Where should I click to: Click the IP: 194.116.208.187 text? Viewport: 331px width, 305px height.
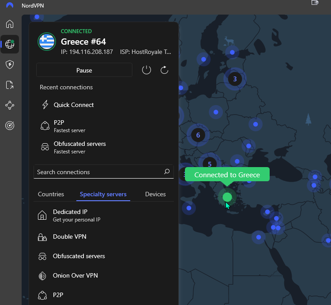tap(87, 52)
